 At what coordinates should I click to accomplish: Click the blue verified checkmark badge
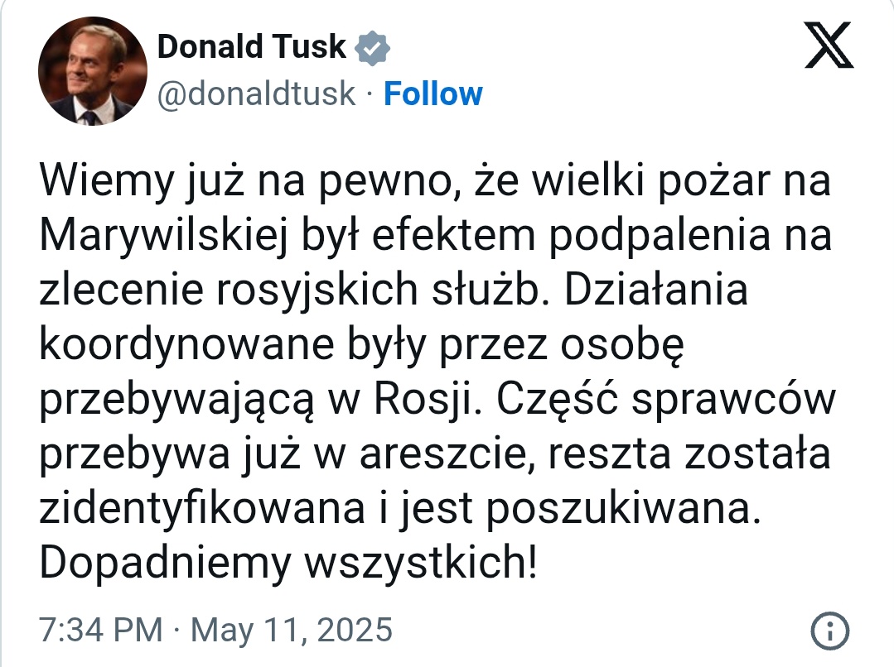pos(372,47)
